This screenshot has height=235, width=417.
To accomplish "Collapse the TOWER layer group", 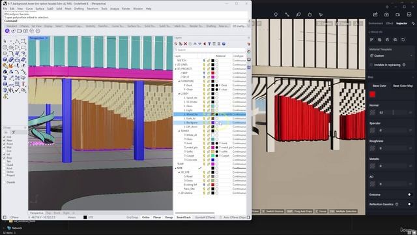I will (x=179, y=131).
